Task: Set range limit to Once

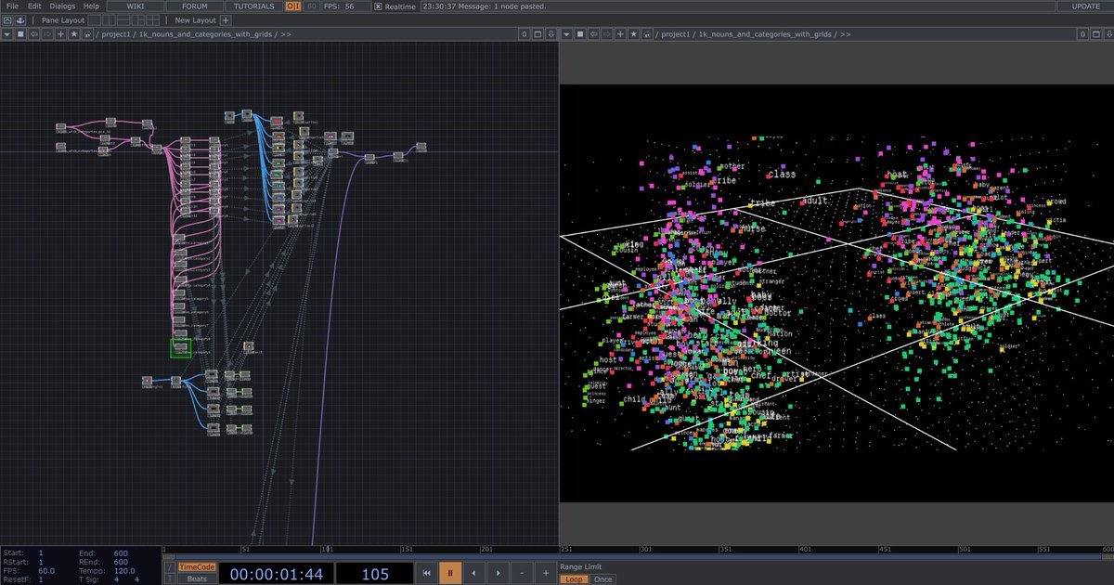Action: coord(602,579)
